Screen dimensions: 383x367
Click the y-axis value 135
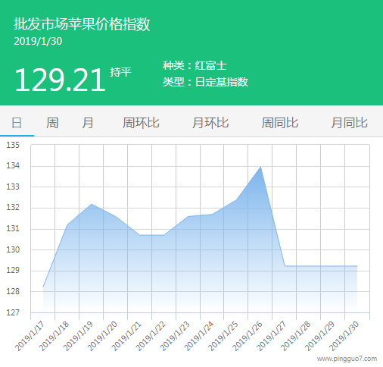(13, 145)
